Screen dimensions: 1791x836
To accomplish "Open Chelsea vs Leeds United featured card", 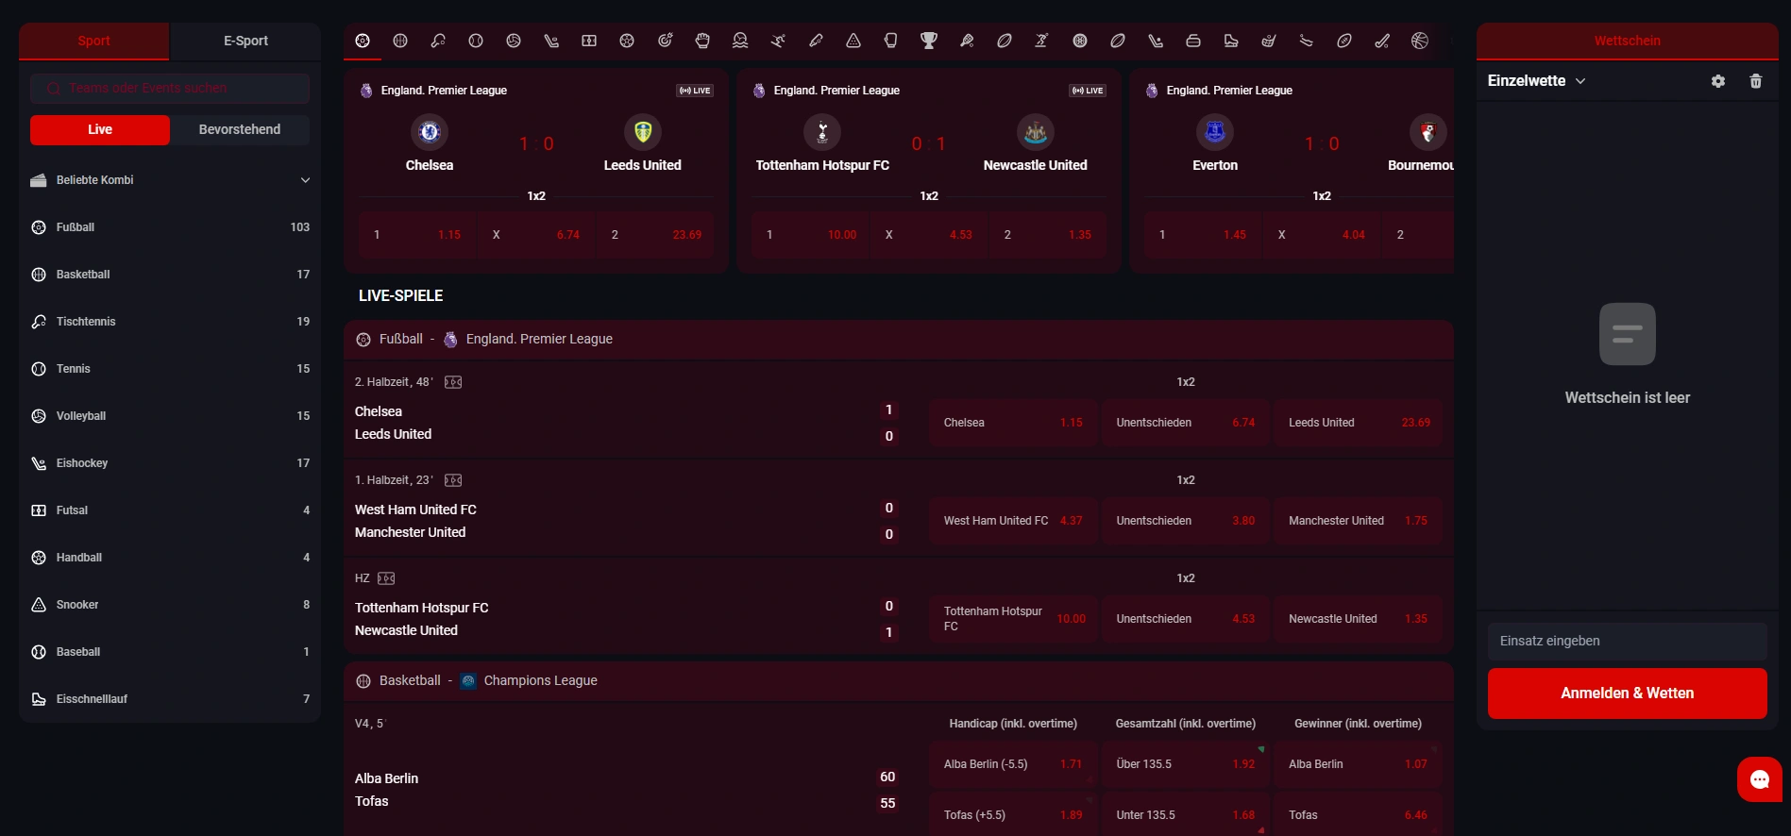I will click(x=536, y=170).
